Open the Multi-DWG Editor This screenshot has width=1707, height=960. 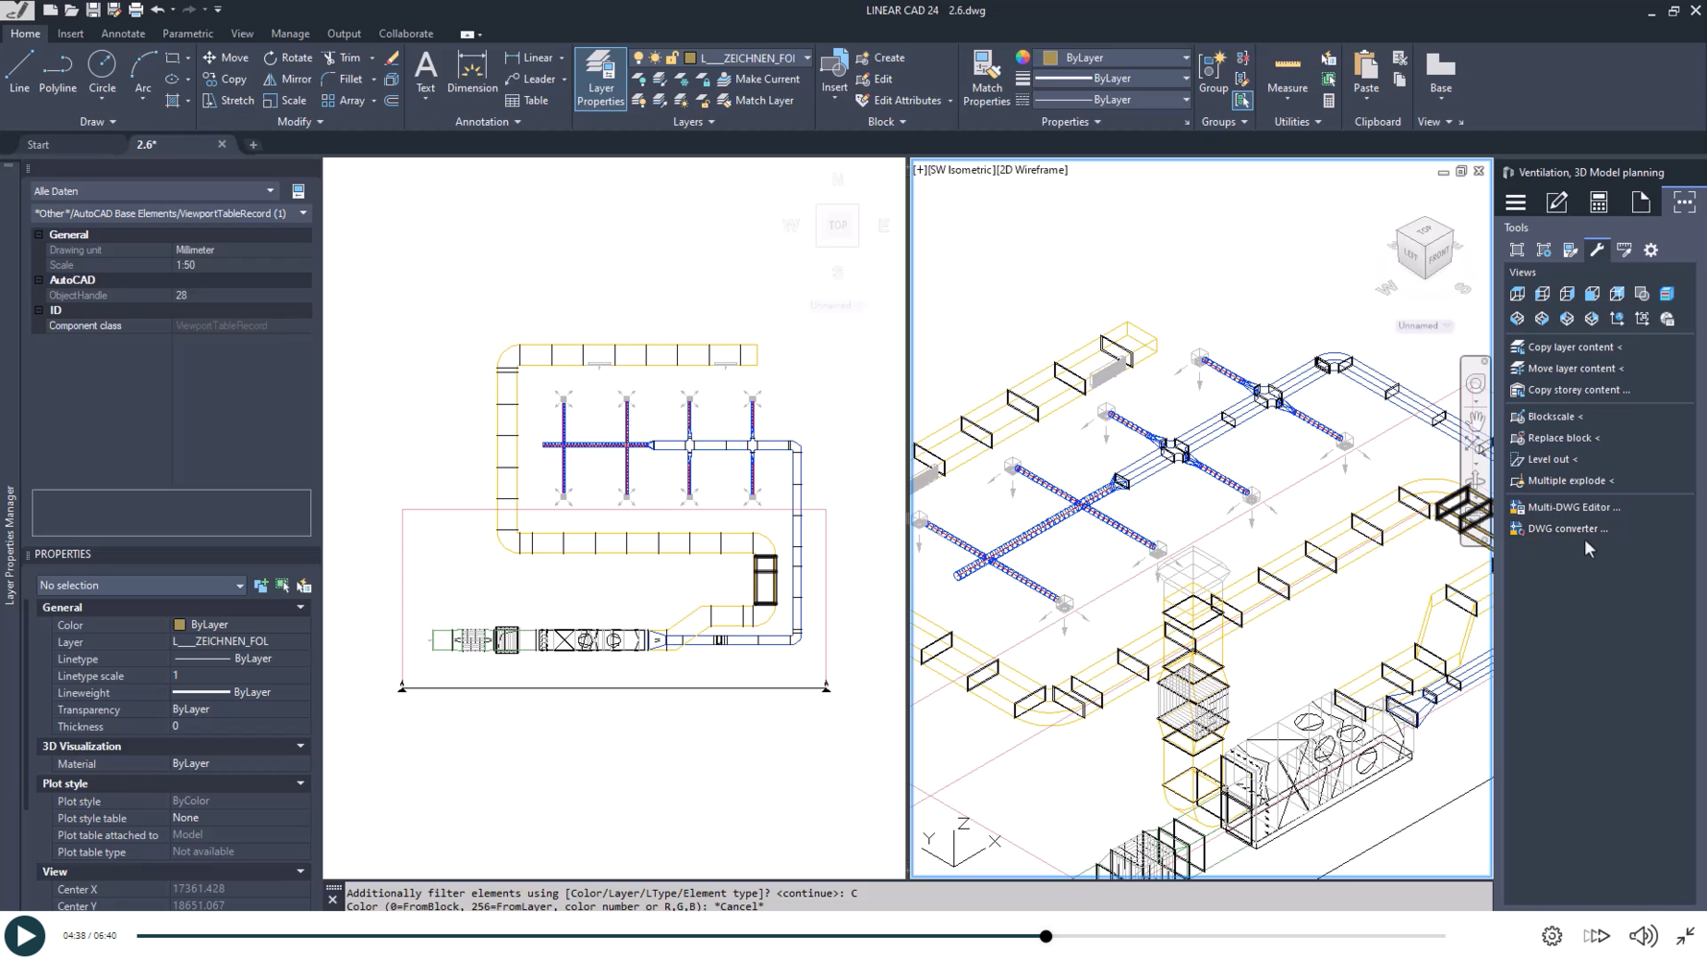pos(1573,507)
